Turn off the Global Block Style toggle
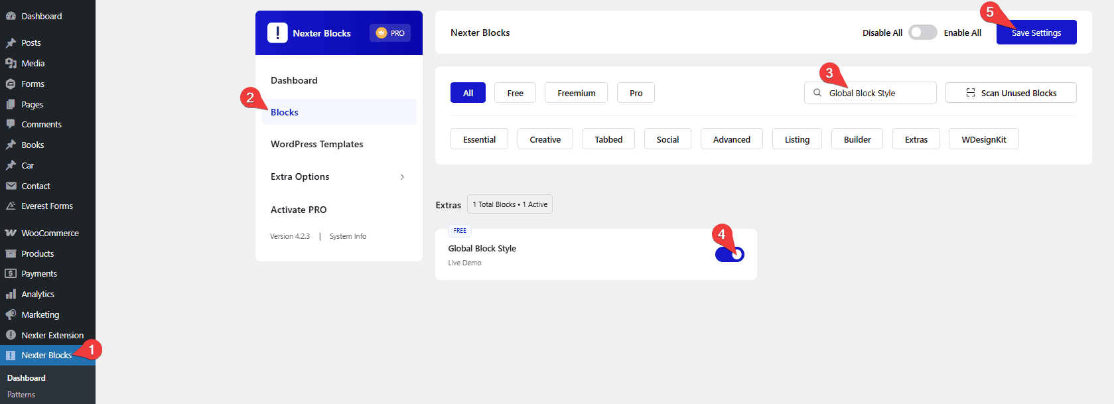Screen dimensions: 1114x404 click(729, 255)
